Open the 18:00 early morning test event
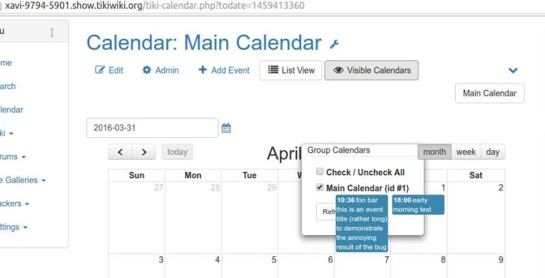The height and width of the screenshot is (278, 545). [x=418, y=205]
